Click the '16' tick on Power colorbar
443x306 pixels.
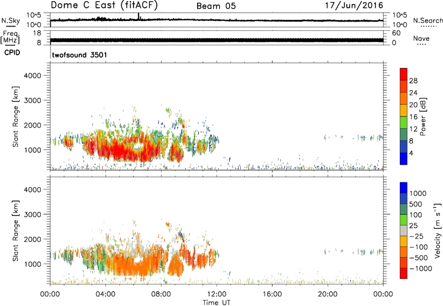[x=413, y=117]
